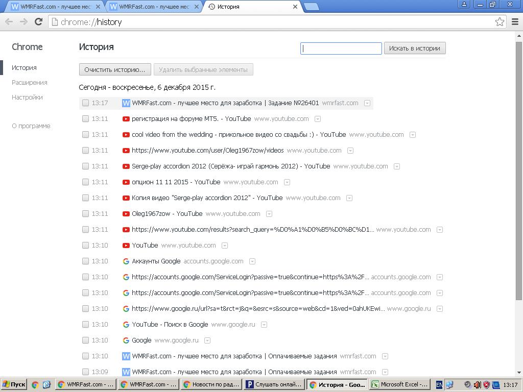Image resolution: width=523 pixels, height=392 pixels.
Task: Click the scrollbar down arrow
Action: [x=519, y=373]
